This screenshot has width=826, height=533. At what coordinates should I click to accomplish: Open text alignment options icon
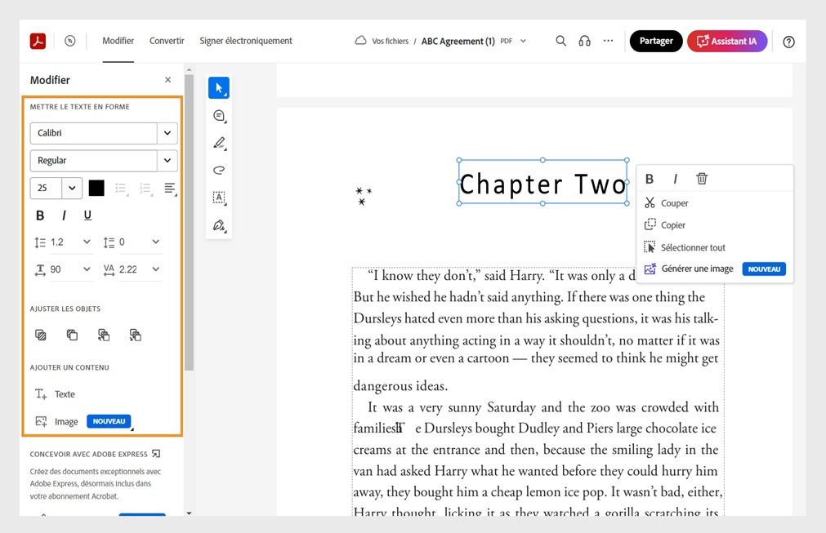pos(170,188)
